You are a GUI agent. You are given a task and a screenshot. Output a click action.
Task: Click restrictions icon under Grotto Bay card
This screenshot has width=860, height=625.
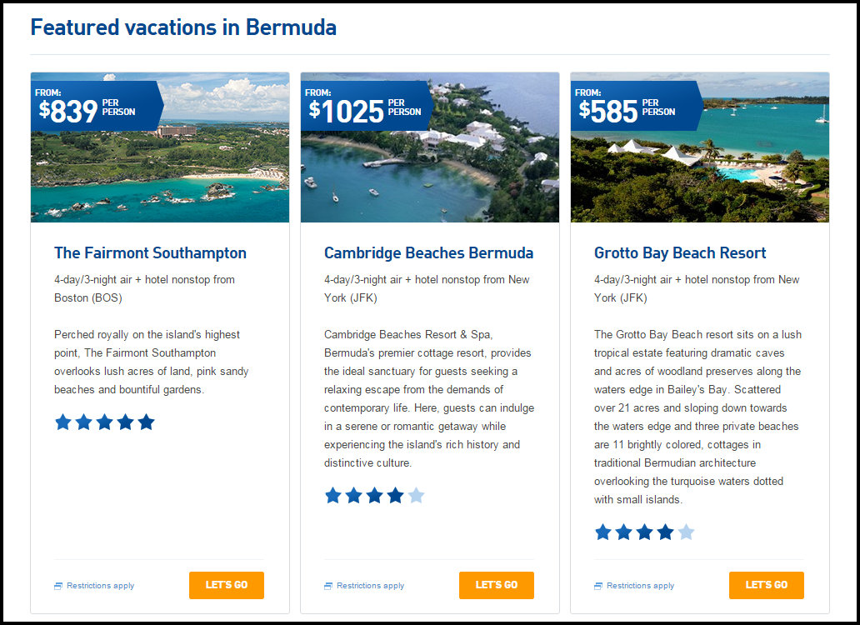click(598, 586)
